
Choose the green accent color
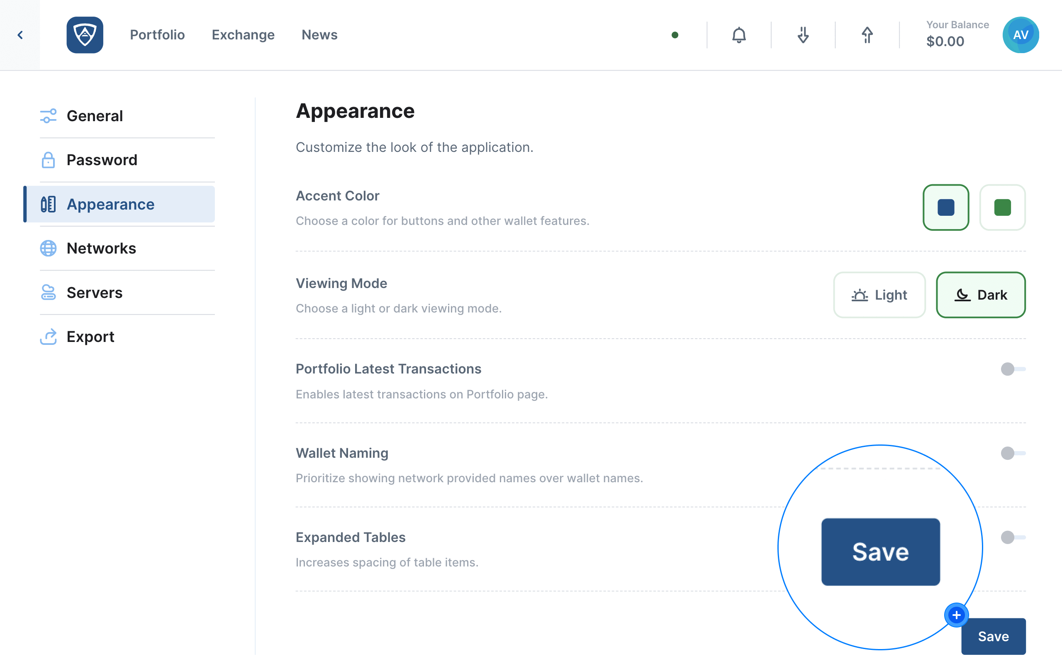click(x=1002, y=207)
